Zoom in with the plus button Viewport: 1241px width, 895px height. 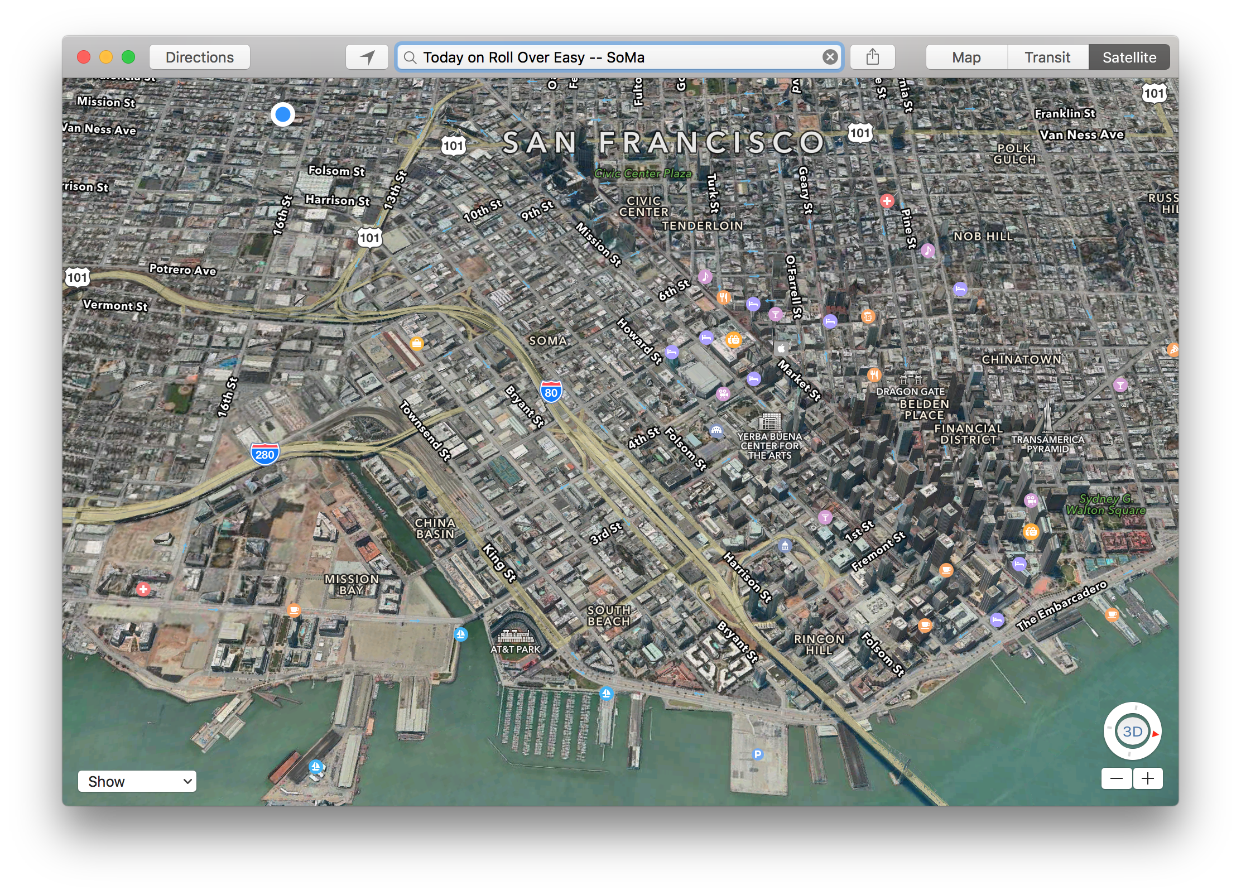pos(1148,778)
